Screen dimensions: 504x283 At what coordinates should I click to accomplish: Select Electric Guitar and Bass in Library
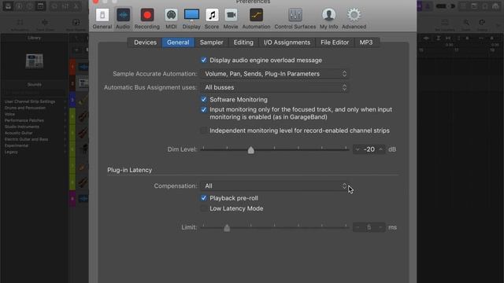26,139
